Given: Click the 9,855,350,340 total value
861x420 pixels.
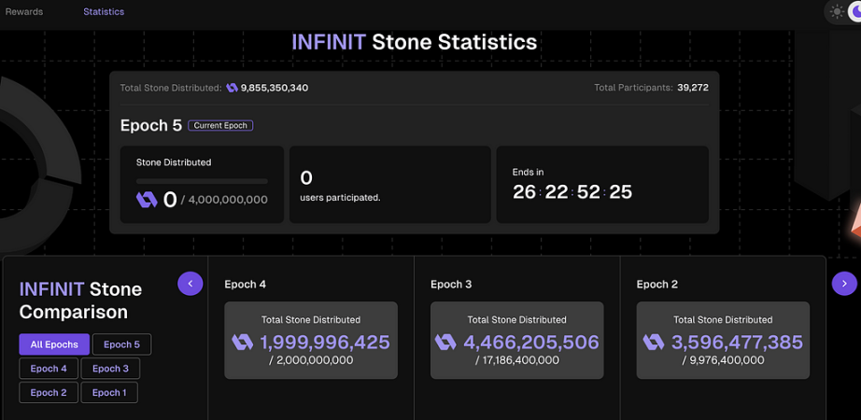Looking at the screenshot, I should [275, 88].
